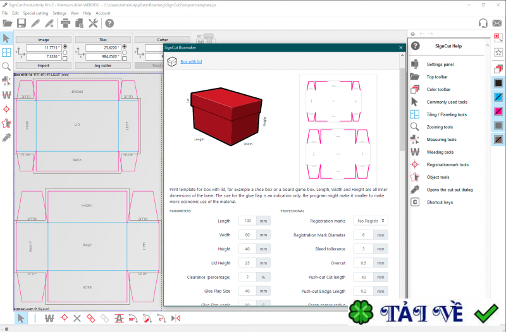Open settings with the wrench-and-screwdriver icon
Image resolution: width=506 pixels, height=332 pixels.
point(94,23)
